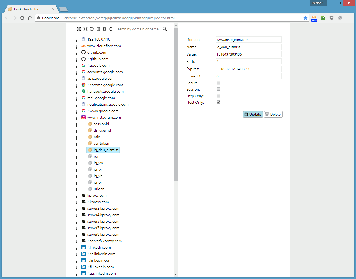Edit the Store ID field

coord(249,76)
